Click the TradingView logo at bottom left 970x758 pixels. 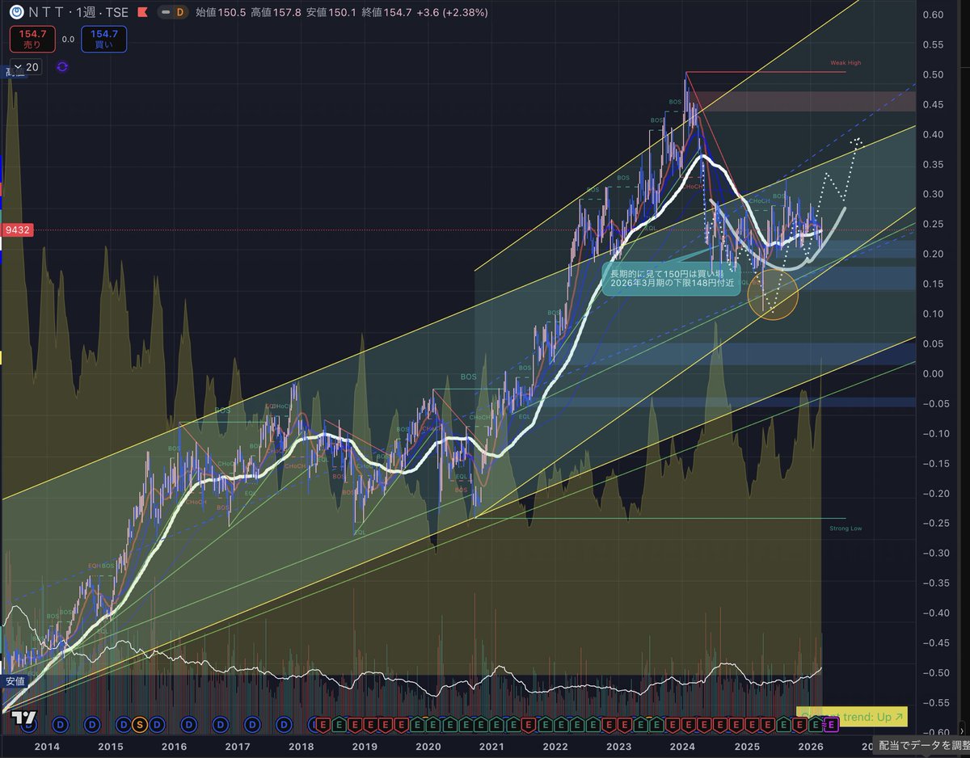pos(24,718)
